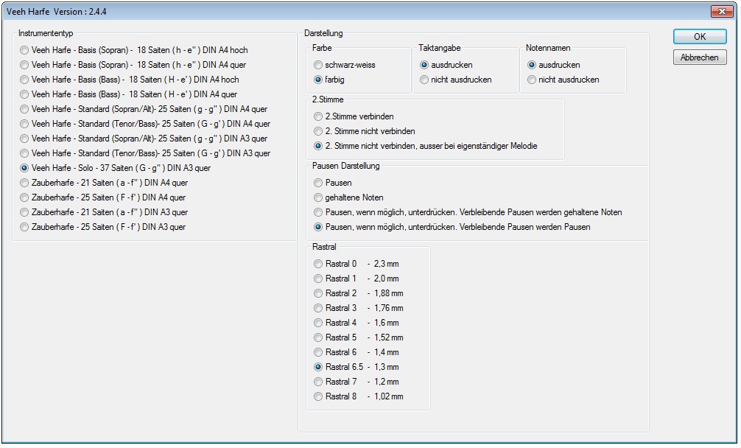The width and height of the screenshot is (741, 448).
Task: Choose Veeh Harfe Standard (Tenor/Bass) DIN A3 quer
Action: click(25, 153)
